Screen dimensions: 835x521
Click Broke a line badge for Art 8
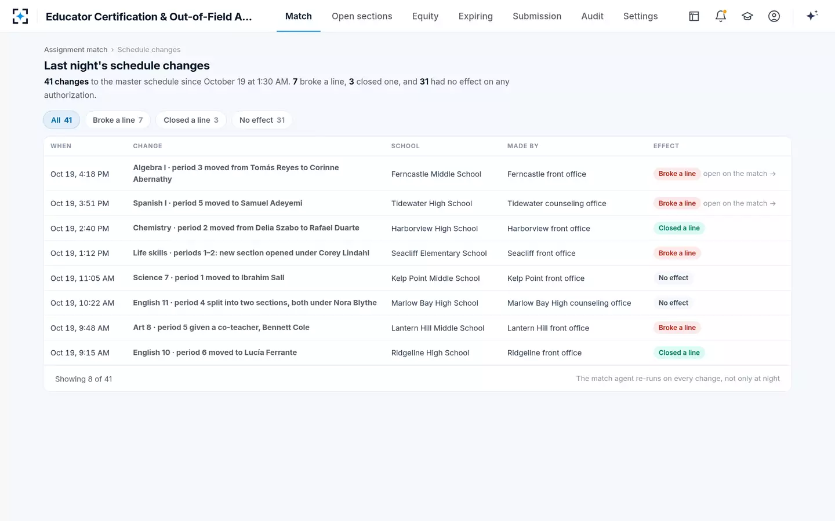pos(677,328)
